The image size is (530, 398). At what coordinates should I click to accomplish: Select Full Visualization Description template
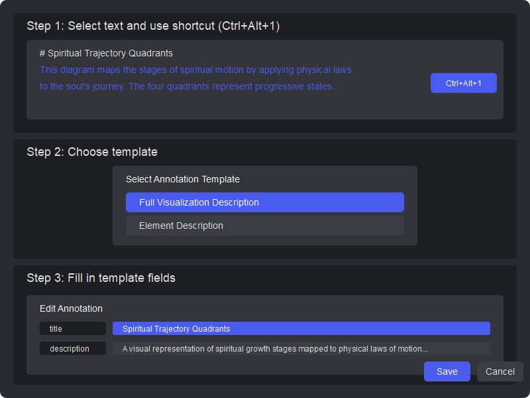(265, 202)
